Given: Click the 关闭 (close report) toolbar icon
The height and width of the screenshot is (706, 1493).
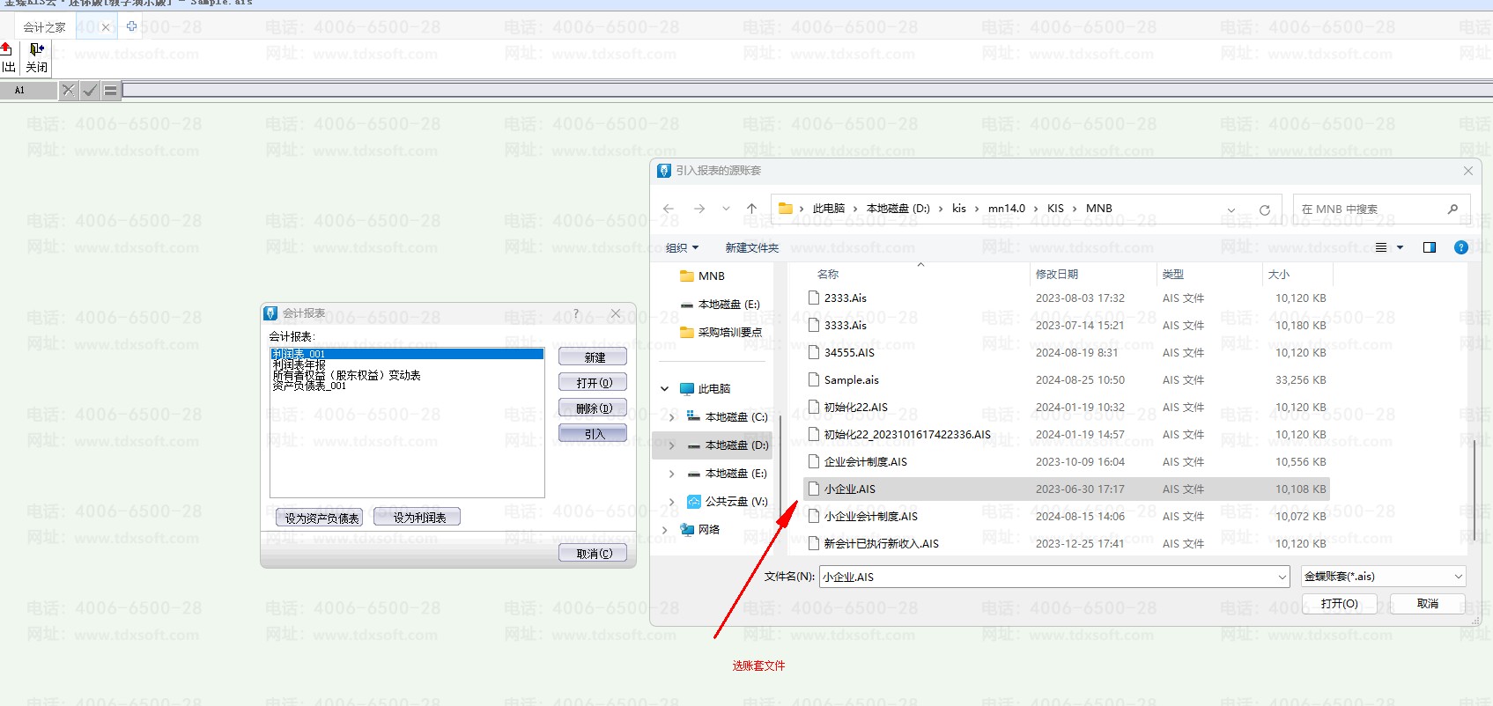Looking at the screenshot, I should (x=36, y=57).
